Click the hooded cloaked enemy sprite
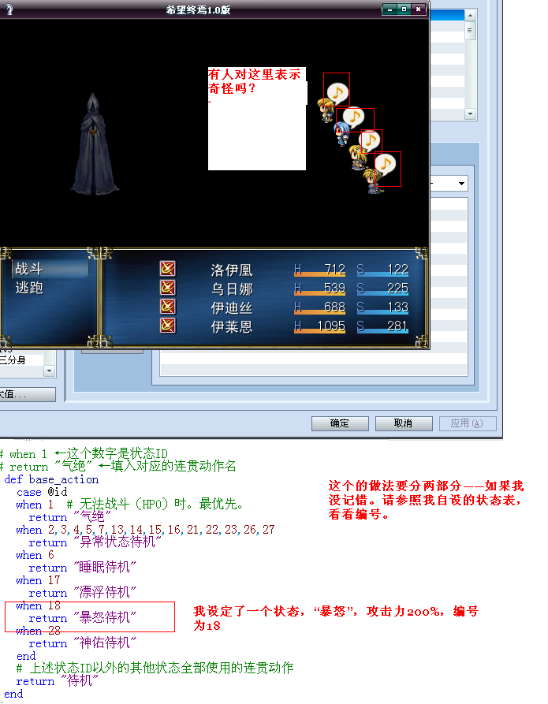Image resolution: width=548 pixels, height=704 pixels. point(93,143)
